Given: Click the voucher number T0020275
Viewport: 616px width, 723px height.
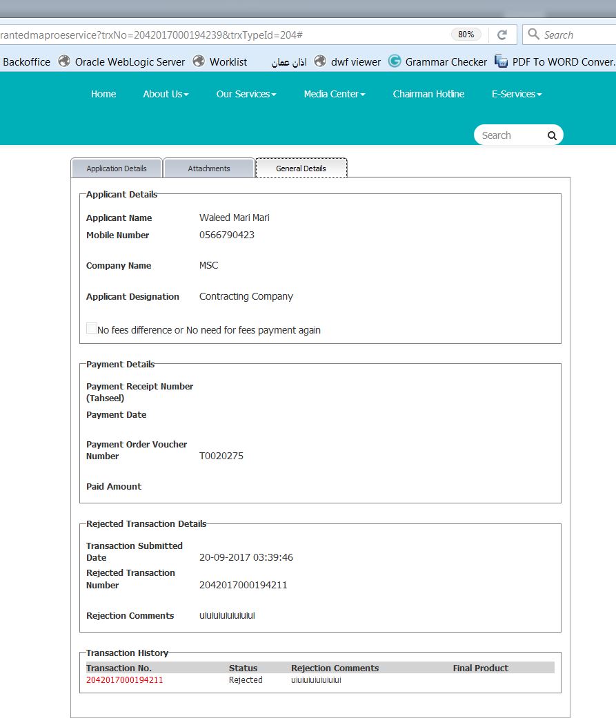Looking at the screenshot, I should click(x=221, y=456).
